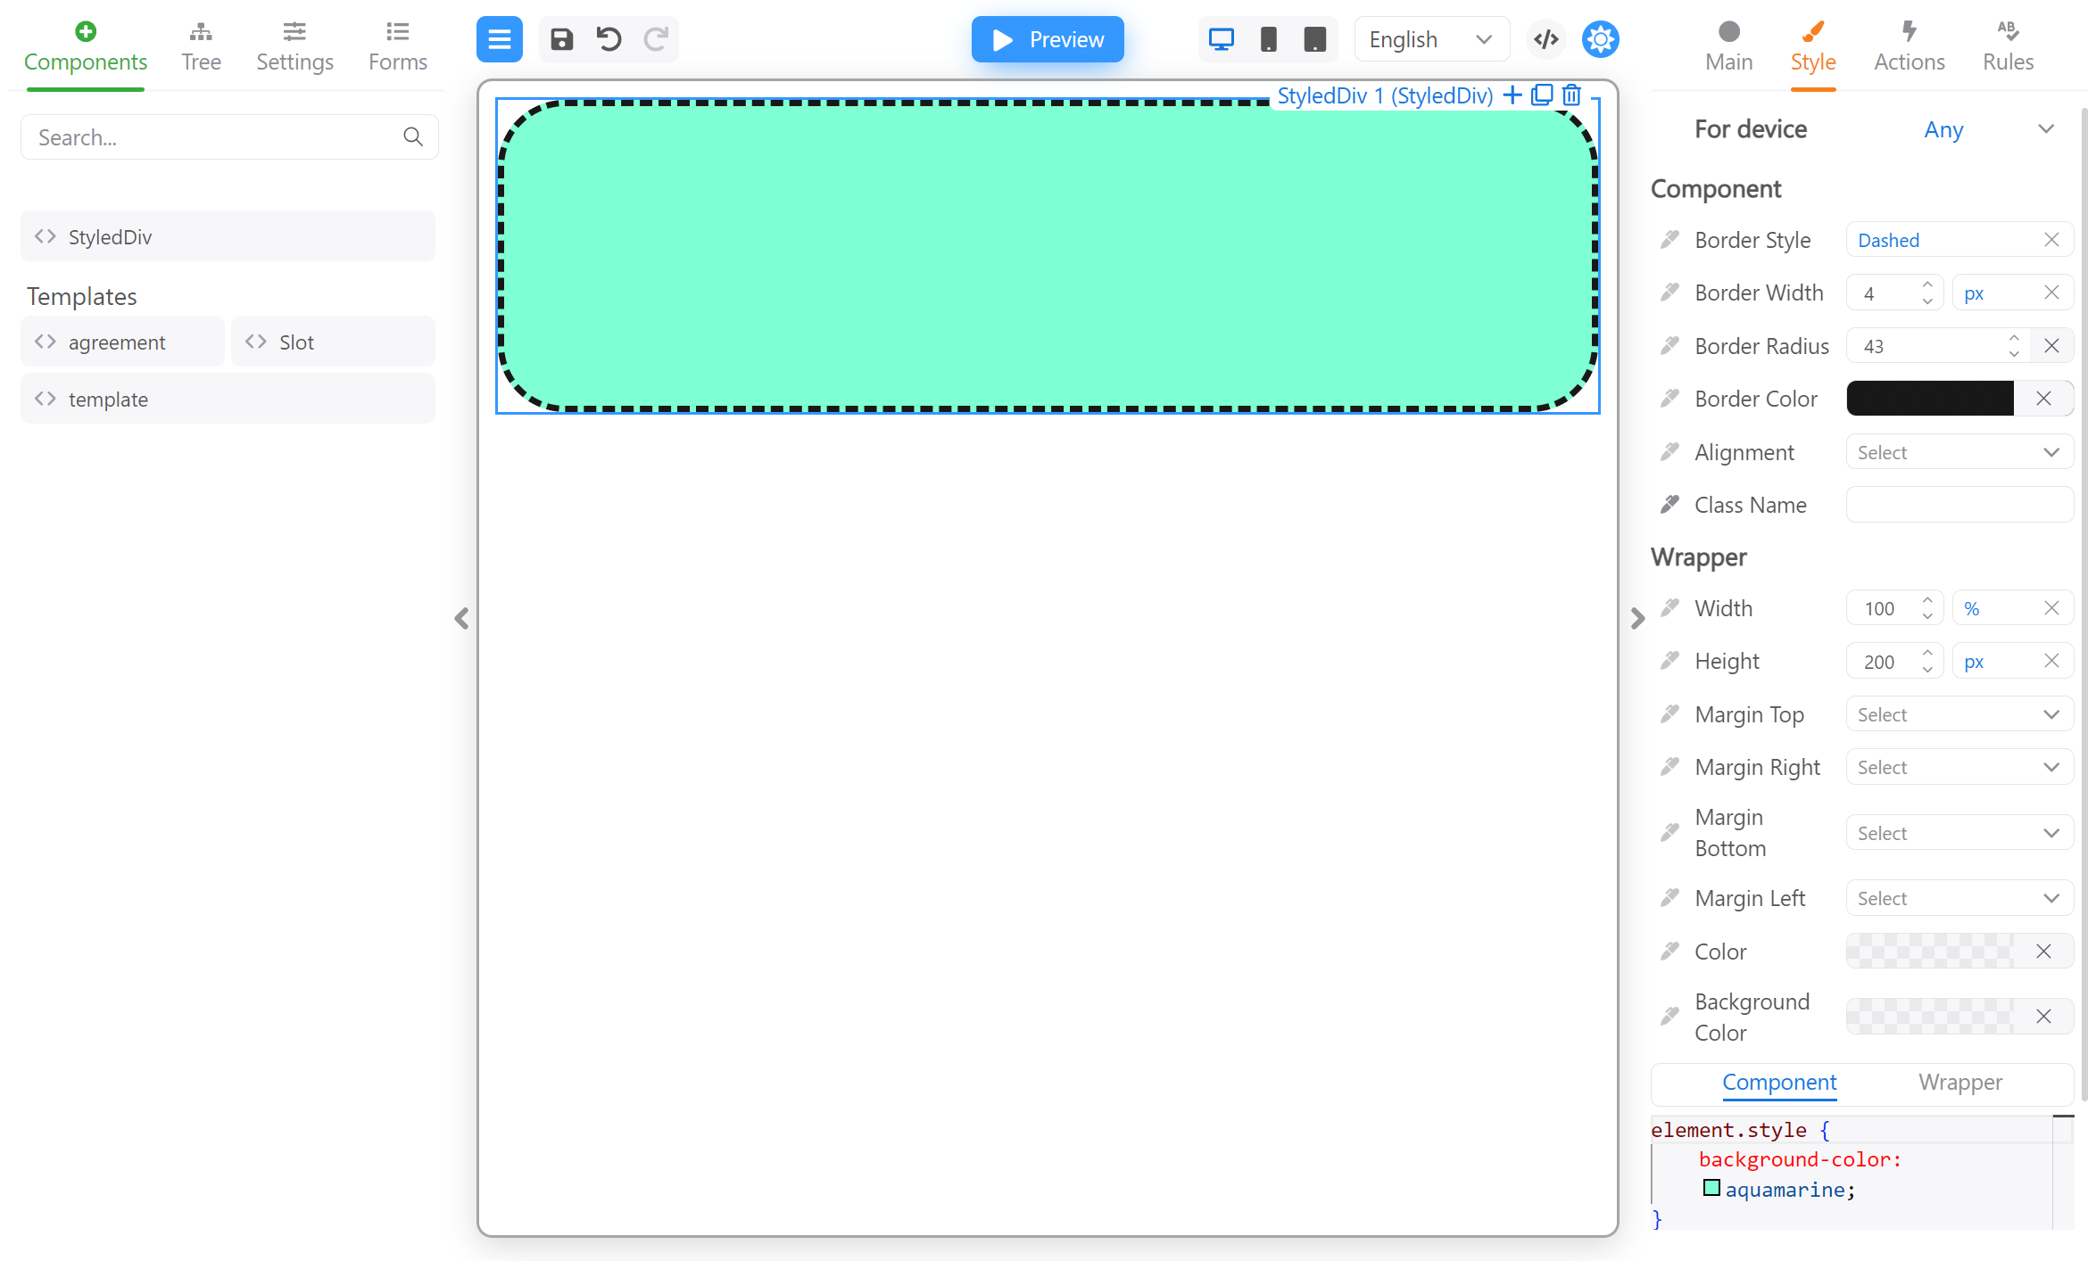Save the form with the floppy icon
Image resolution: width=2096 pixels, height=1261 pixels.
pyautogui.click(x=561, y=39)
